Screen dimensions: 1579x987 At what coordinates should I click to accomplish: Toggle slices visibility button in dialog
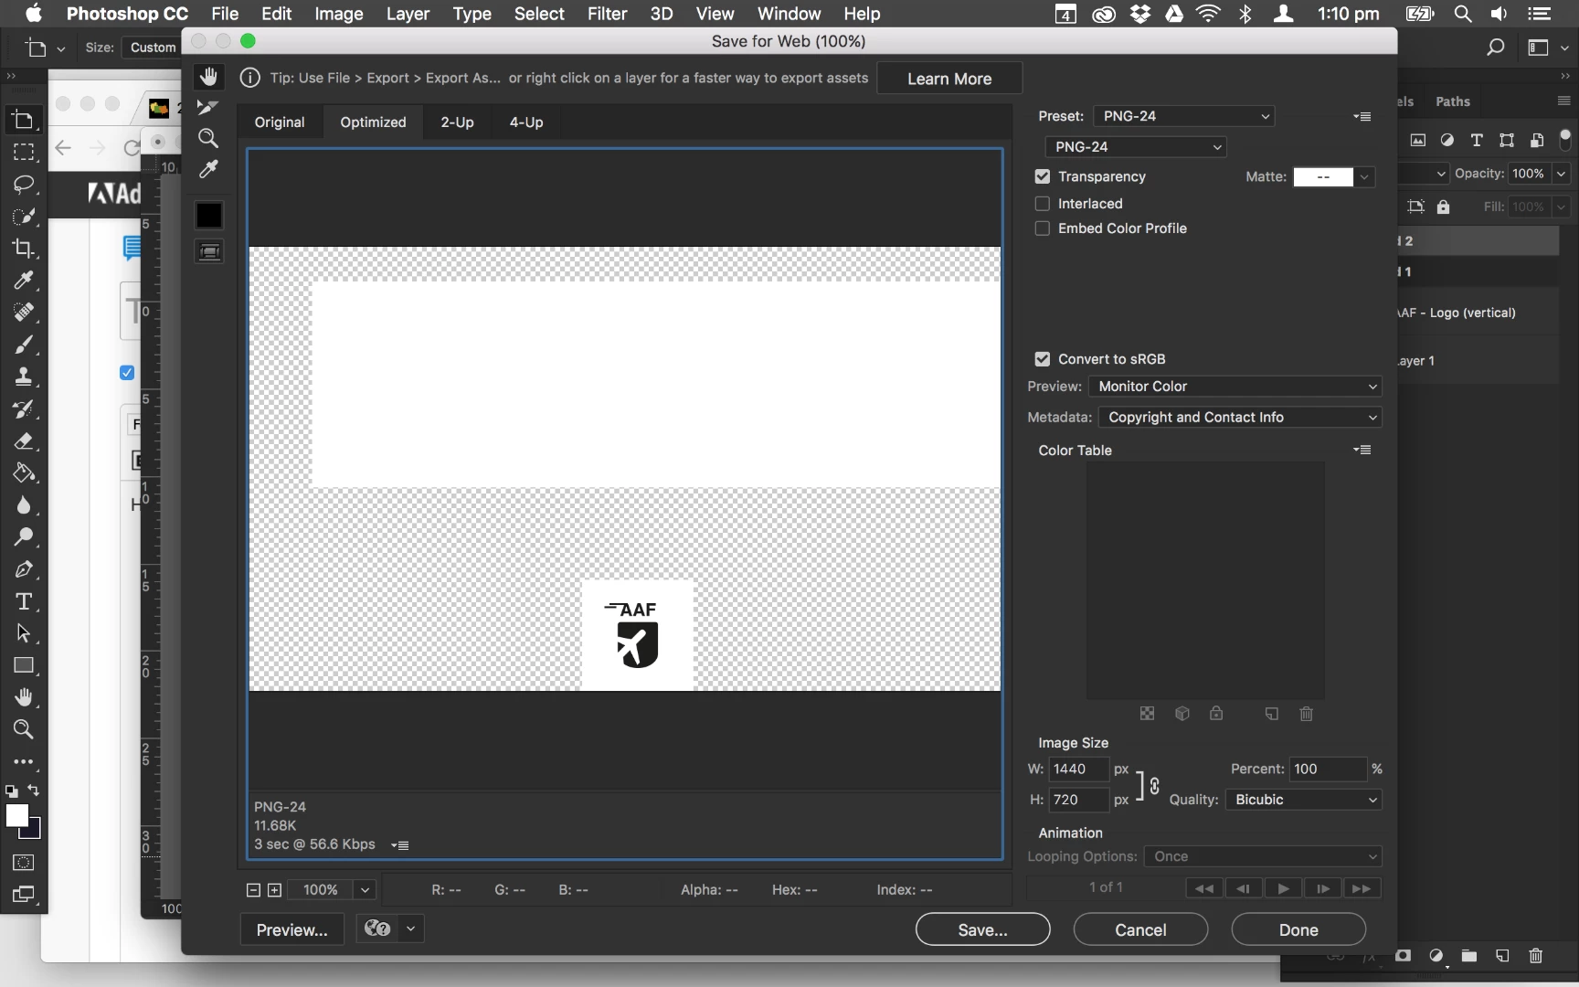pos(209,251)
